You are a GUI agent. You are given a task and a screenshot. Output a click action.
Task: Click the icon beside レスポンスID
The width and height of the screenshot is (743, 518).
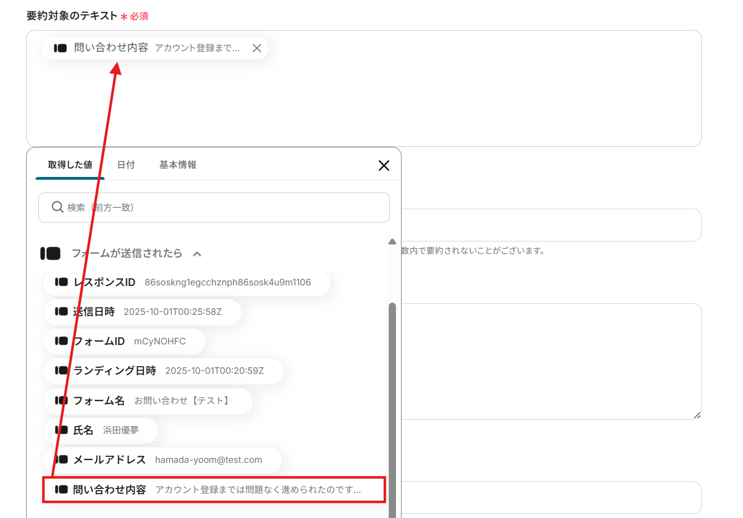(61, 282)
